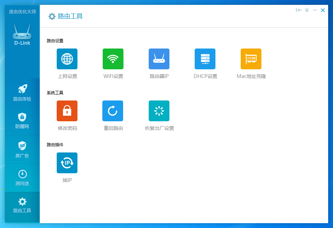The width and height of the screenshot is (333, 228).
Task: Collapse sidebar with the left-arrow bar icon
Action: coord(299,10)
